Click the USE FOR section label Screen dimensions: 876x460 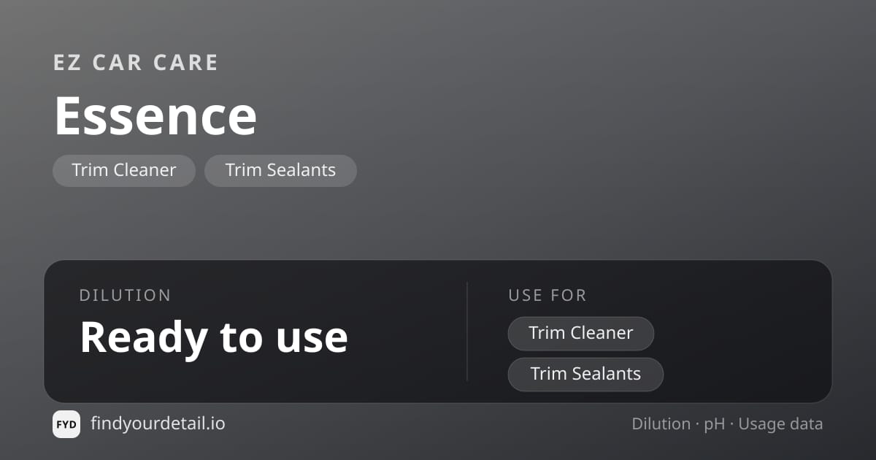click(x=547, y=296)
